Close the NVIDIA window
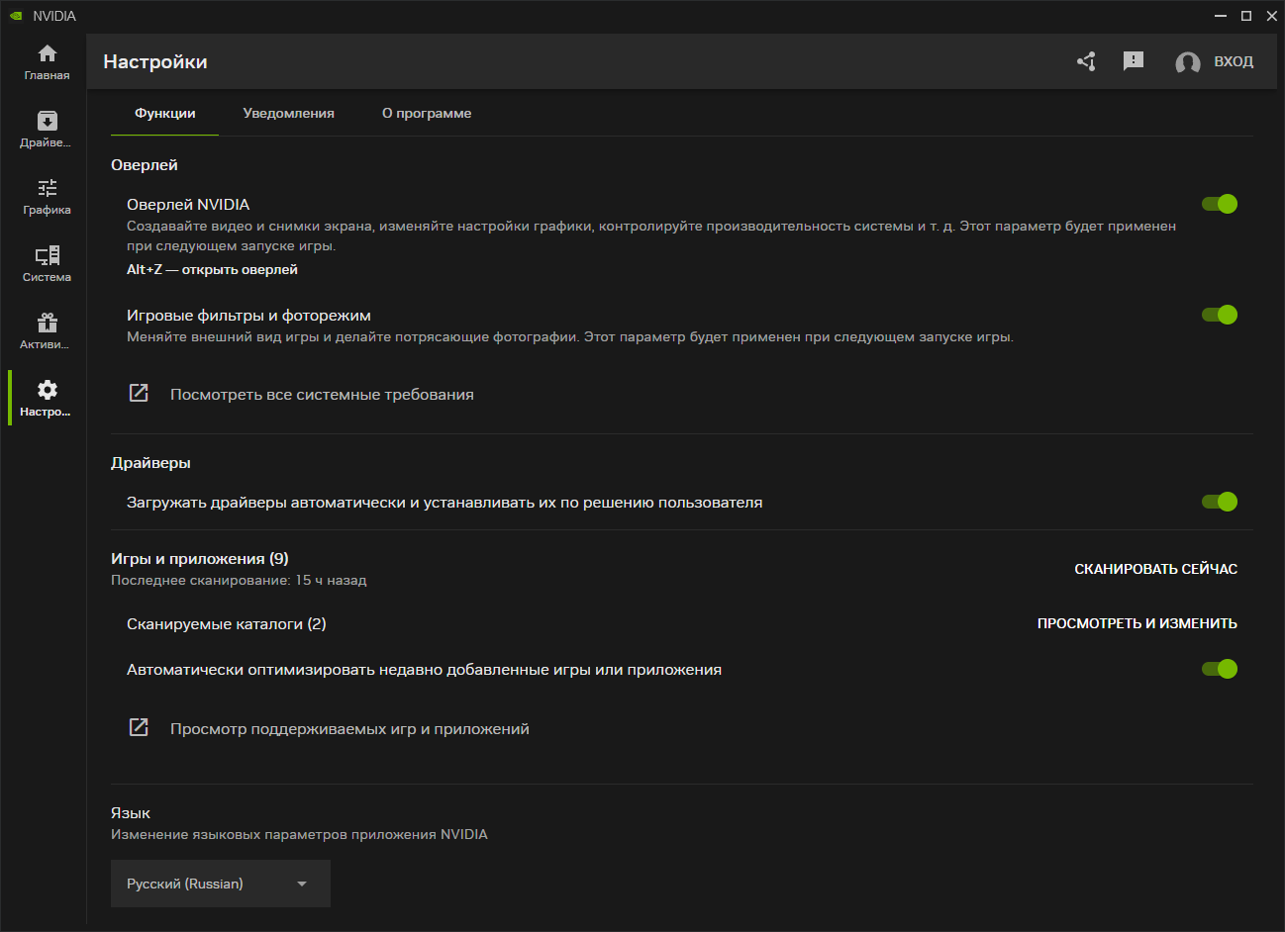The height and width of the screenshot is (932, 1285). click(x=1272, y=16)
